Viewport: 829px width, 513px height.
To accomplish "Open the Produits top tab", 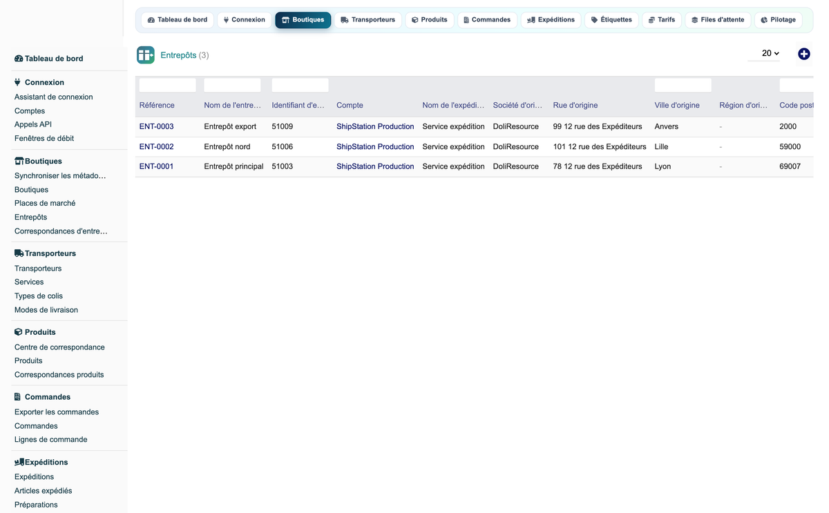I will (x=430, y=20).
